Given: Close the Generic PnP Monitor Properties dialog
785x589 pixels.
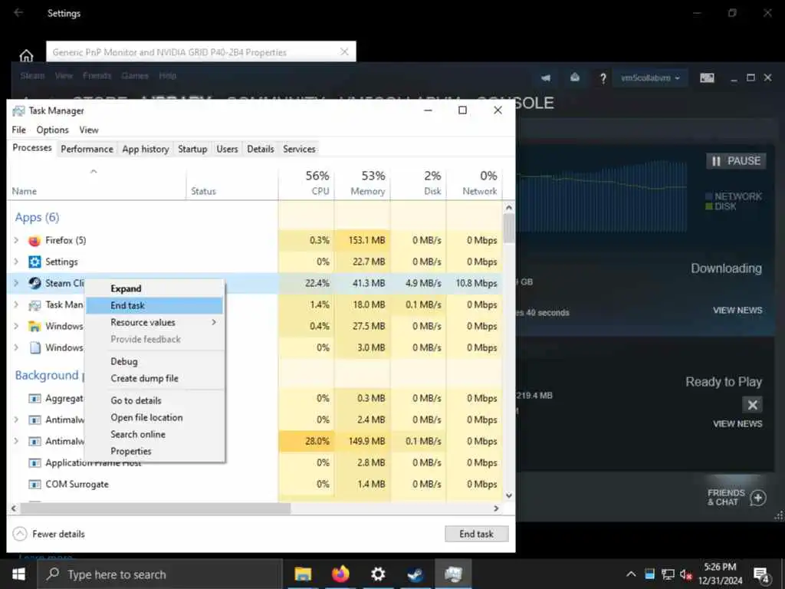Looking at the screenshot, I should click(344, 51).
